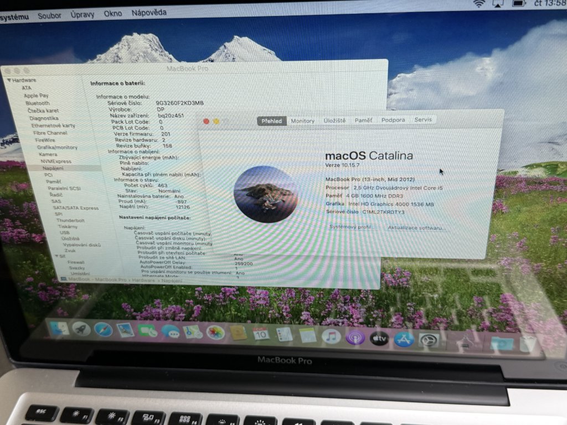
Task: Launch Launchpad rocket icon in Dock
Action: pos(81,329)
